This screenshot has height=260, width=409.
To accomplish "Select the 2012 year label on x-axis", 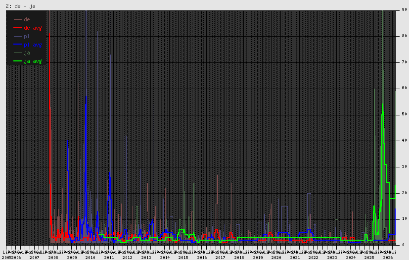I will [x=128, y=258].
